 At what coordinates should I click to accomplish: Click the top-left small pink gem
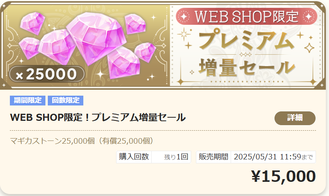(x=32, y=23)
